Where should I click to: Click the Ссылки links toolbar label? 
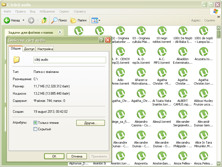(x=210, y=20)
